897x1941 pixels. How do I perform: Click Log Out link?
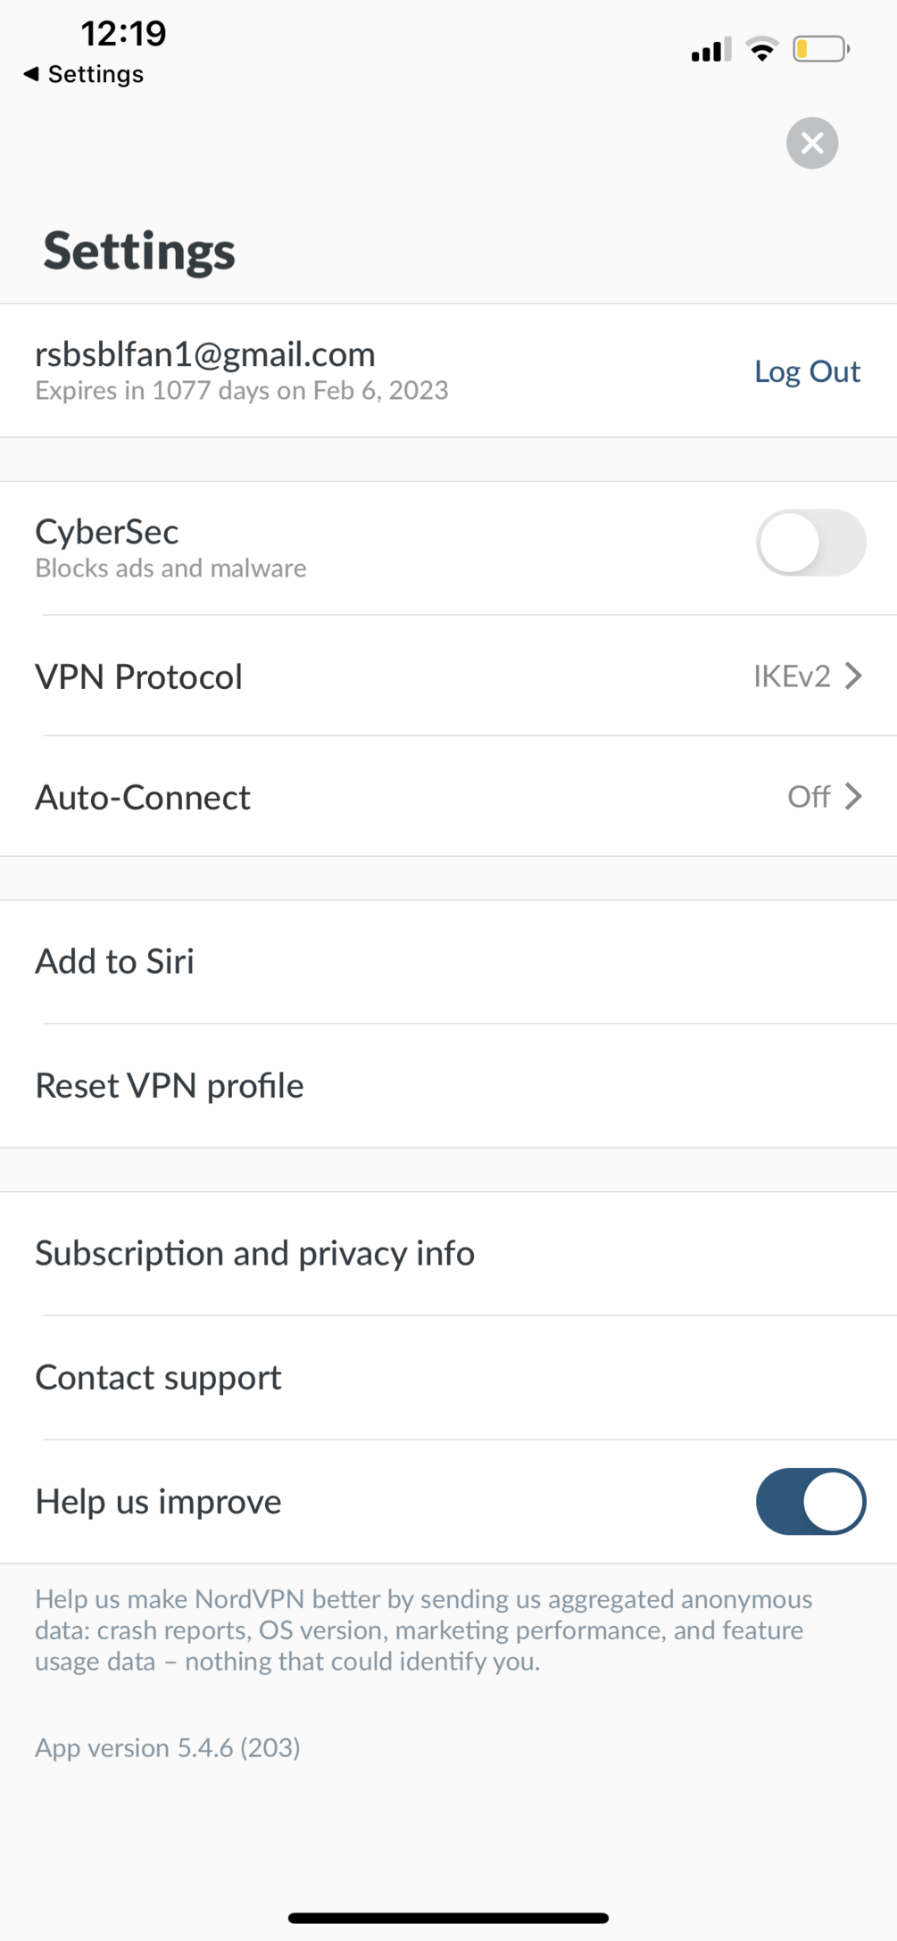(x=807, y=371)
